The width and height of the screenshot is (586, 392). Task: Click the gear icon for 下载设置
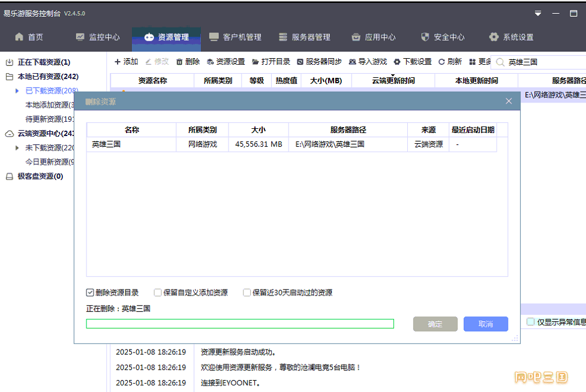pos(397,62)
